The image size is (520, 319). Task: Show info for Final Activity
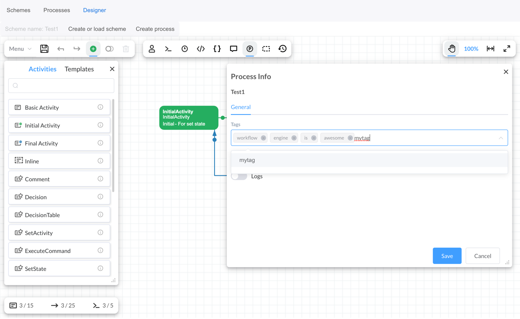pyautogui.click(x=100, y=143)
